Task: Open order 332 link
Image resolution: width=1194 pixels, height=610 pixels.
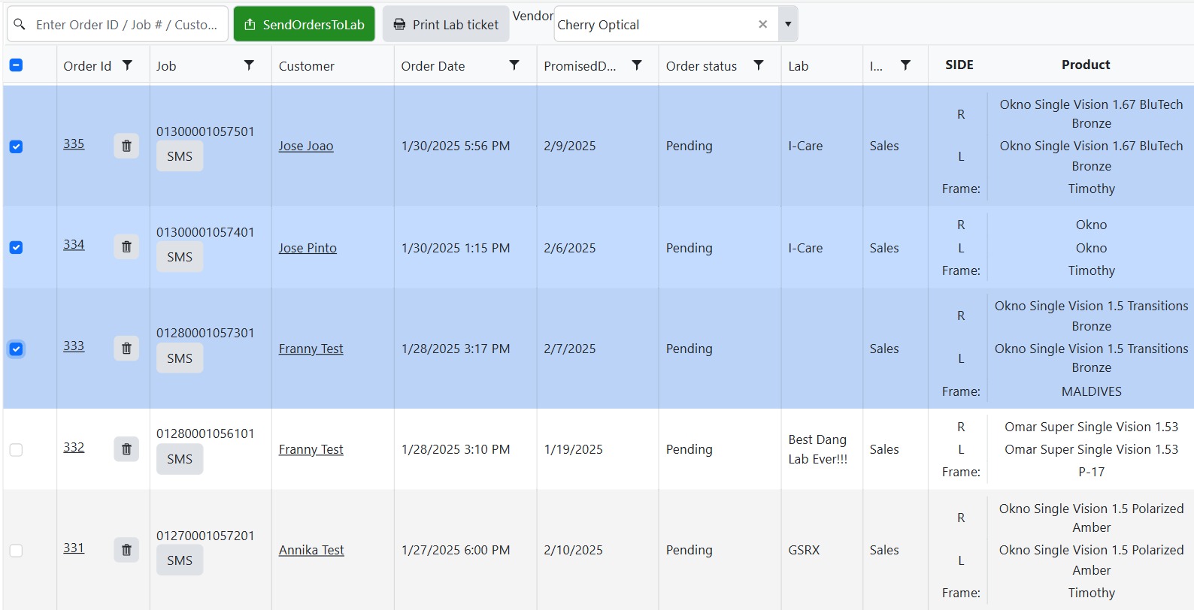Action: [x=74, y=447]
